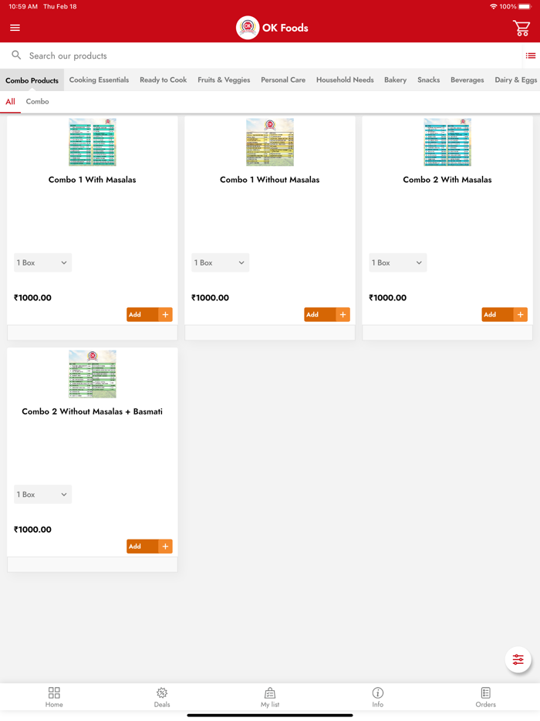Image resolution: width=540 pixels, height=721 pixels.
Task: Open Combo 1 With Masalas product image
Action: (x=93, y=142)
